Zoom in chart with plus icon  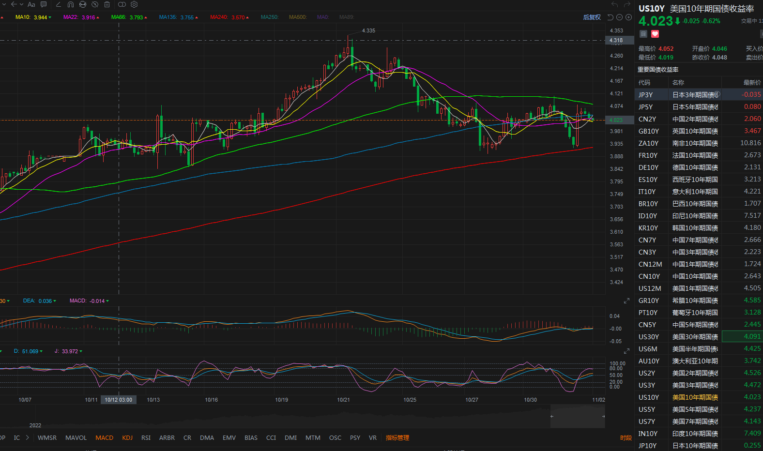pos(628,17)
